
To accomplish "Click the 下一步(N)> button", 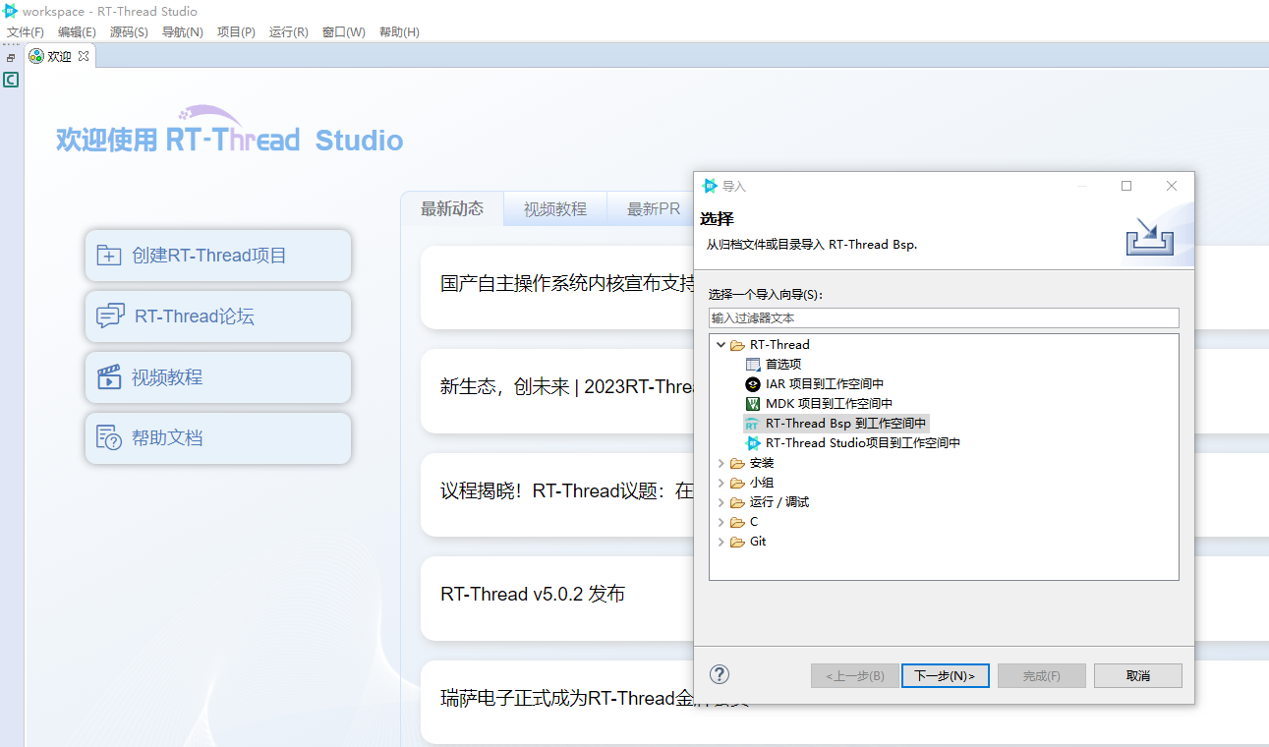I will coord(944,676).
